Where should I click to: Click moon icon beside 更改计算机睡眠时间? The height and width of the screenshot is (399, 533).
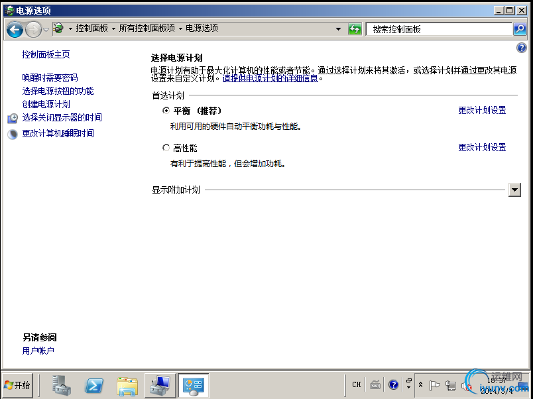click(13, 135)
